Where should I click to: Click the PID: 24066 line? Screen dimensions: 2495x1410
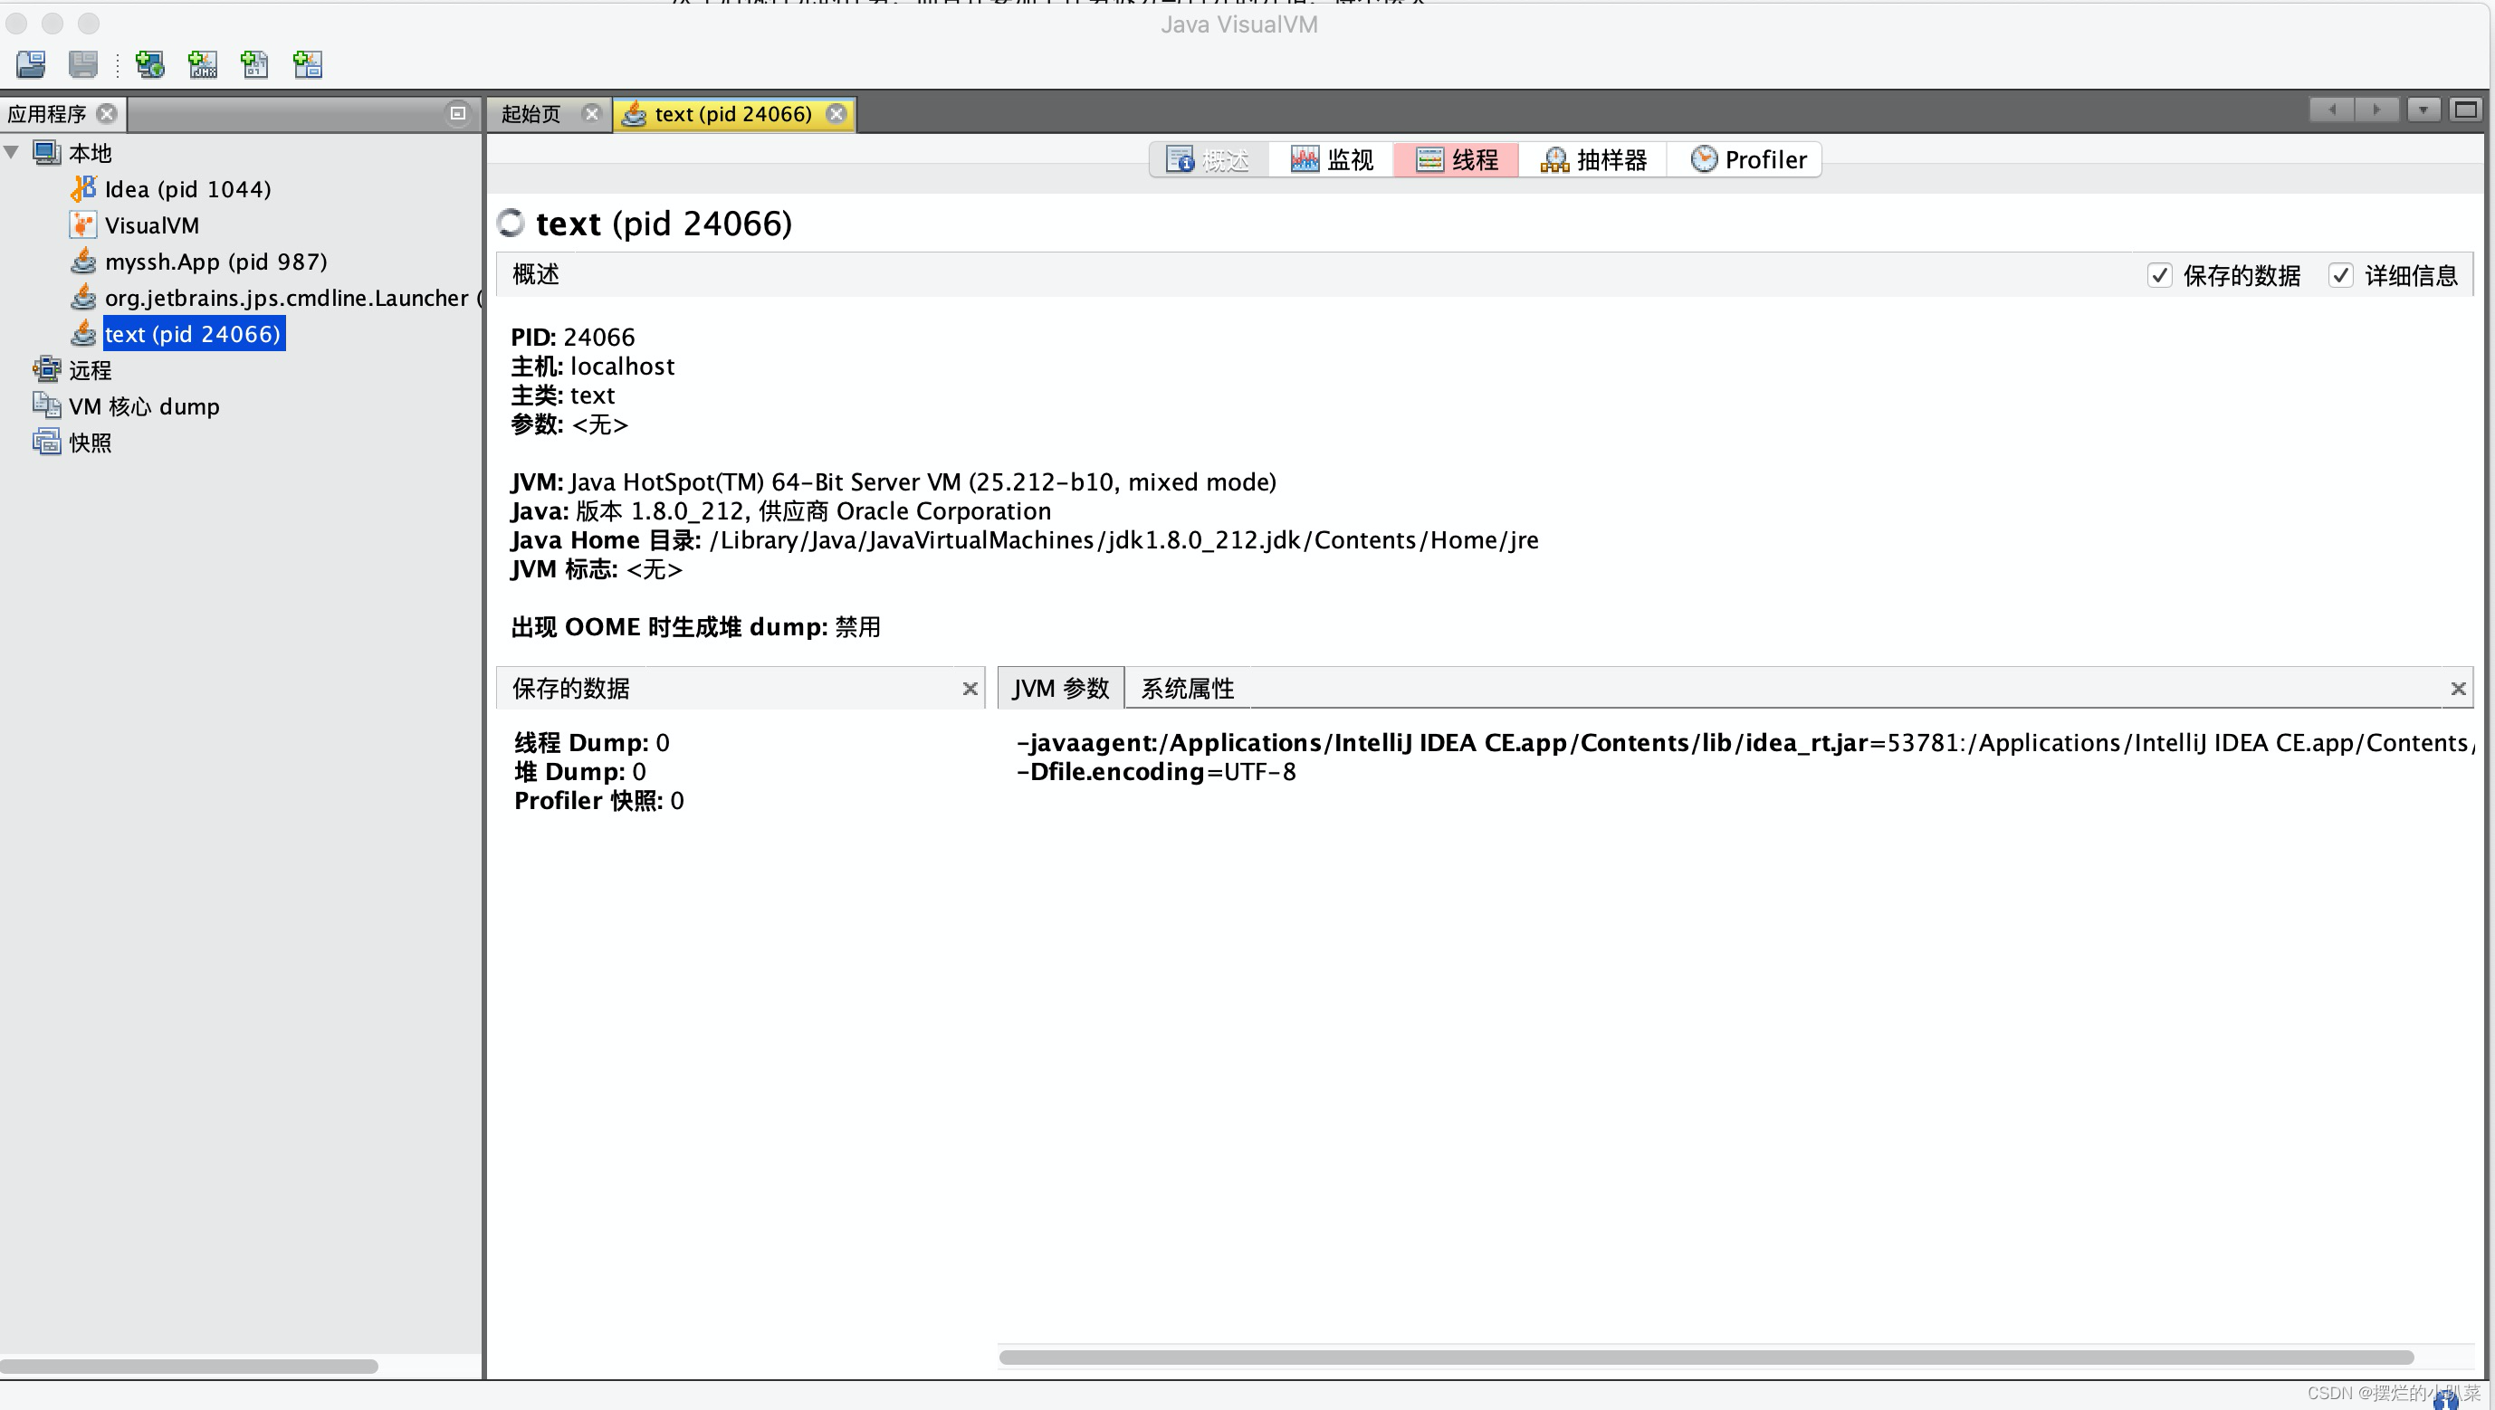(x=573, y=337)
